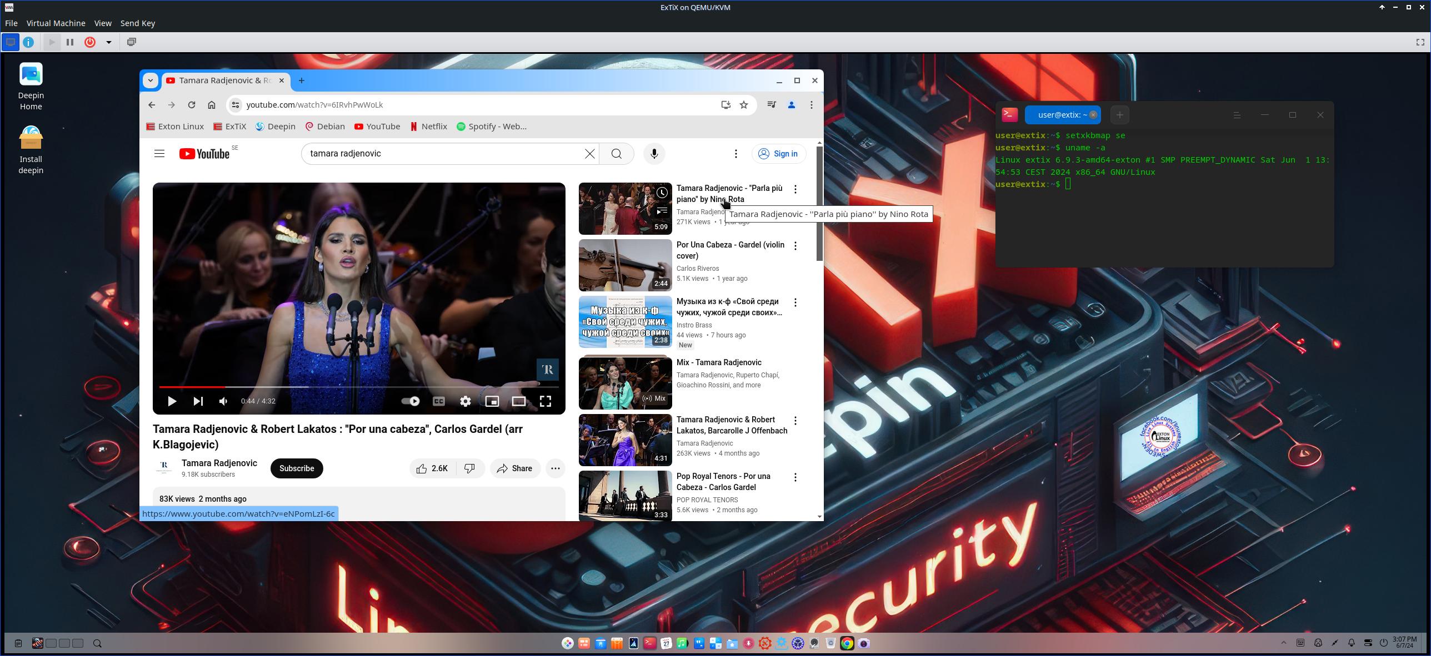Clear the search text with the X icon
Image resolution: width=1431 pixels, height=656 pixels.
pyautogui.click(x=589, y=154)
